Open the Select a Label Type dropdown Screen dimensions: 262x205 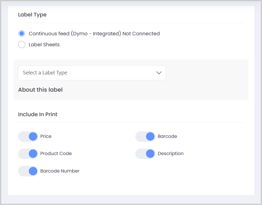[x=92, y=73]
